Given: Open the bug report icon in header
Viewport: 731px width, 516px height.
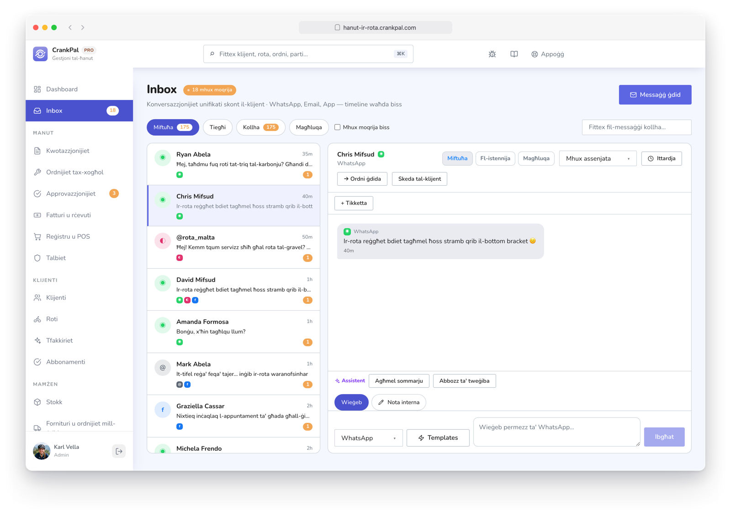Looking at the screenshot, I should tap(492, 54).
